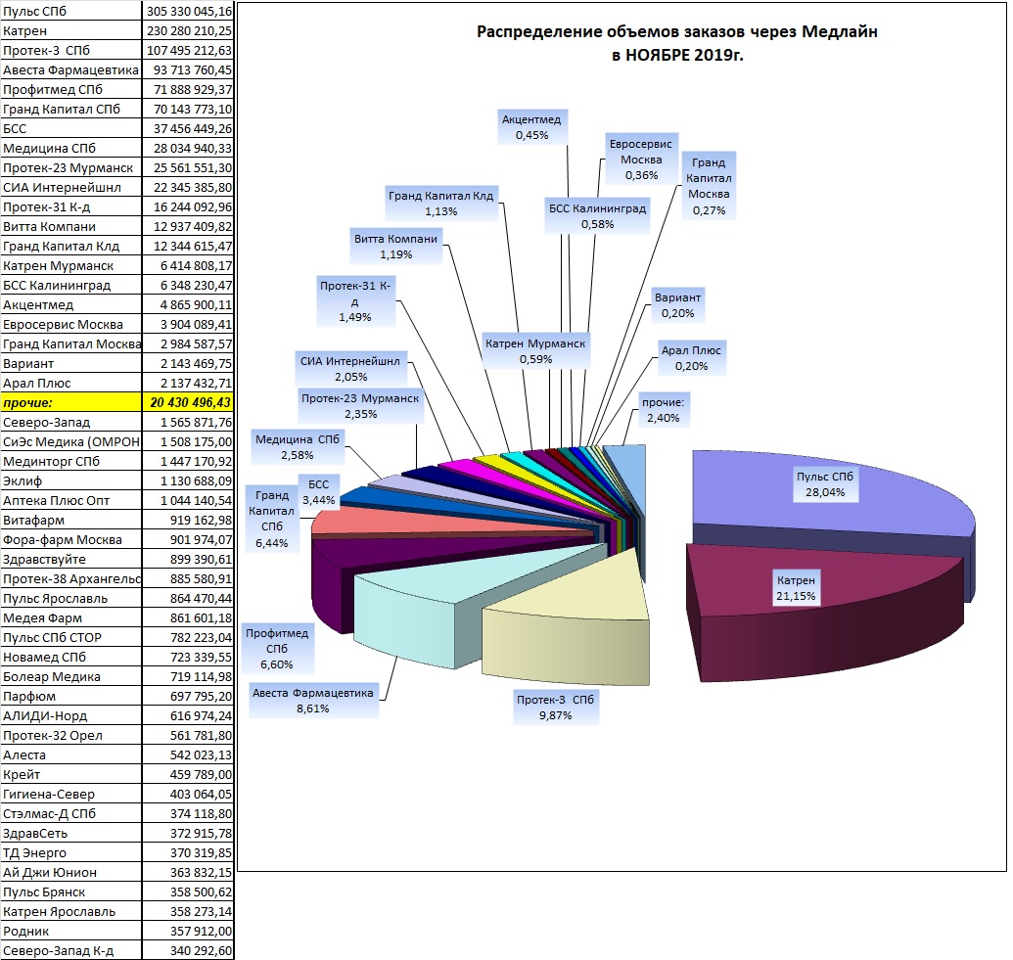Image resolution: width=1013 pixels, height=960 pixels.
Task: Select the 'Родник' table cell
Action: pos(70,931)
